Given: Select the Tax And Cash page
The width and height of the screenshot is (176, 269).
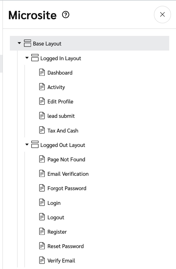Looking at the screenshot, I should [63, 131].
